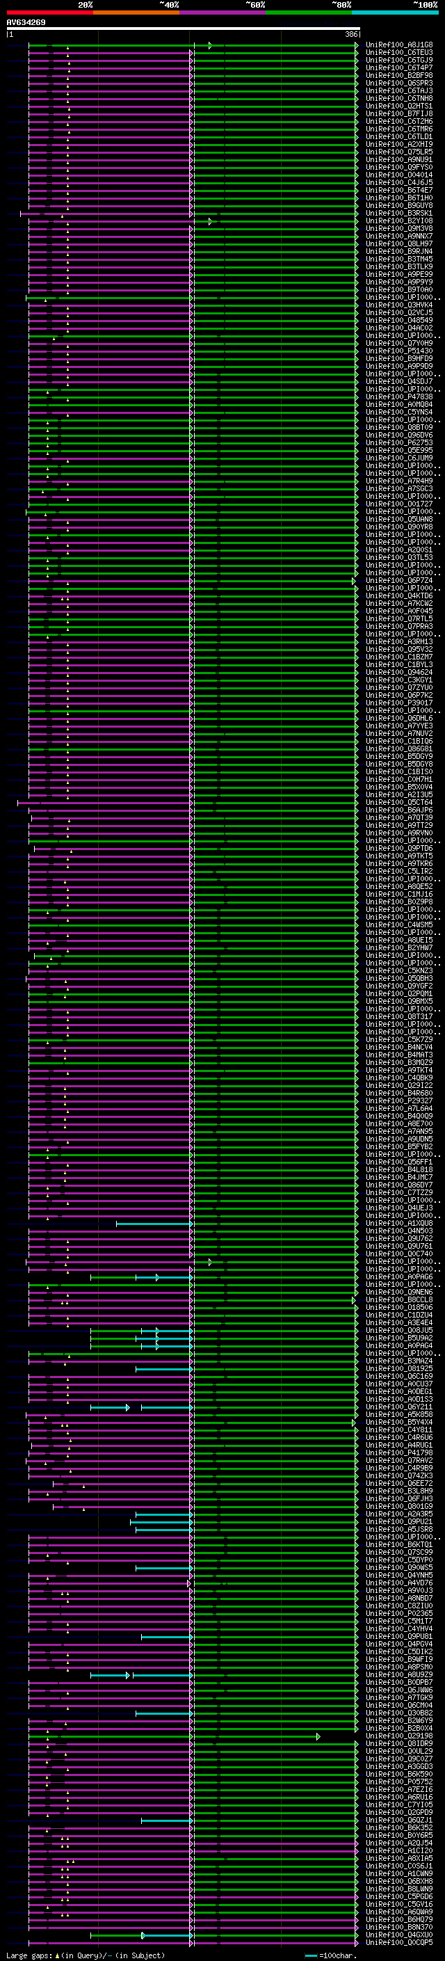This screenshot has width=445, height=1961.
Task: Select the UniRef100_O18506 label
Action: (x=399, y=1308)
